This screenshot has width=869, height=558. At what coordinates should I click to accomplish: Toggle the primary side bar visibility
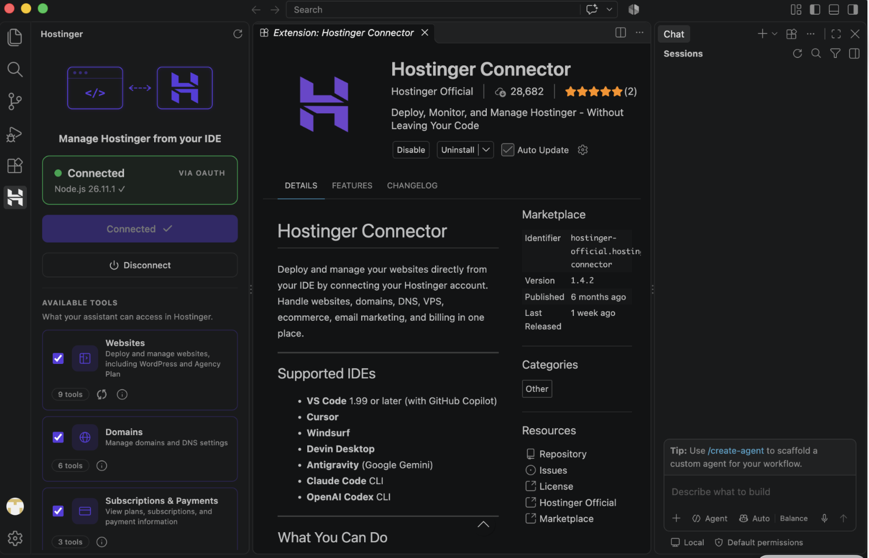[x=815, y=9]
